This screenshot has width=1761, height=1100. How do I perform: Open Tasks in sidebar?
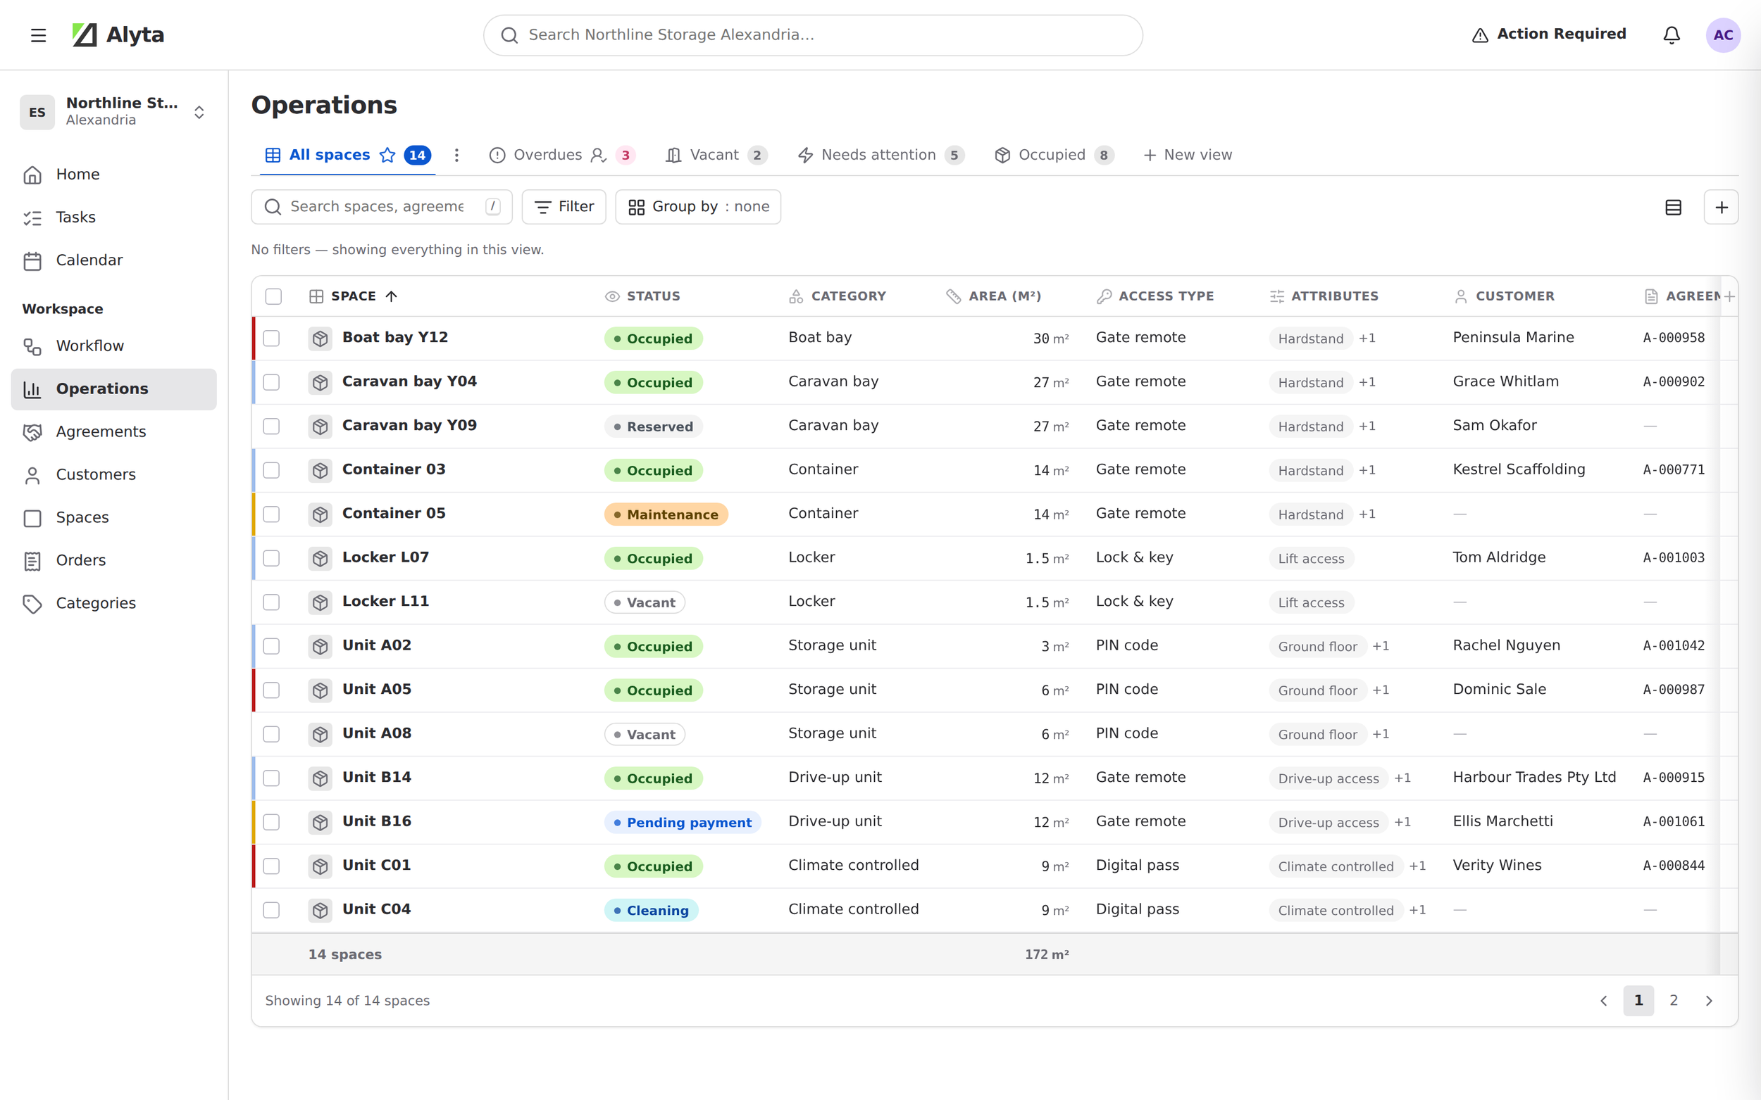[x=113, y=217]
